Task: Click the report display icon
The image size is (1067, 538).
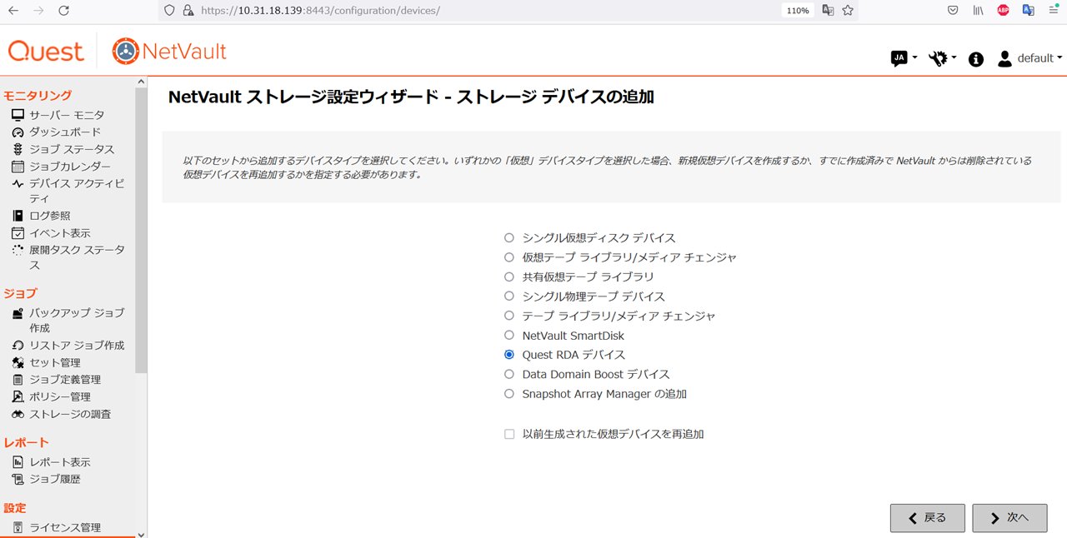Action: tap(18, 462)
